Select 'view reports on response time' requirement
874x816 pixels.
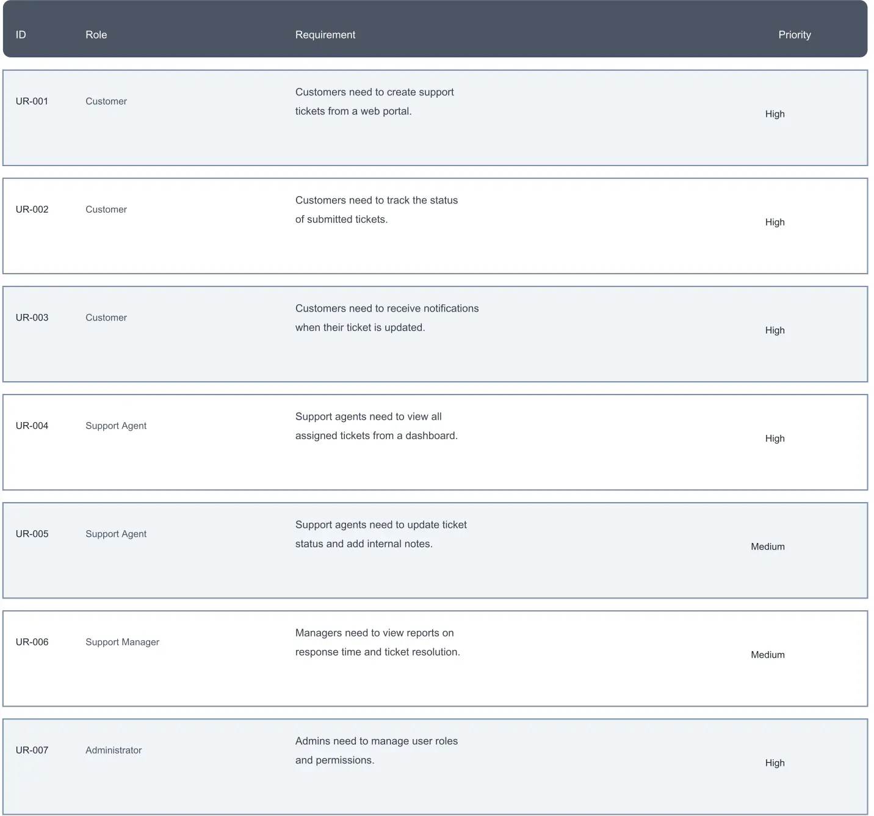378,642
